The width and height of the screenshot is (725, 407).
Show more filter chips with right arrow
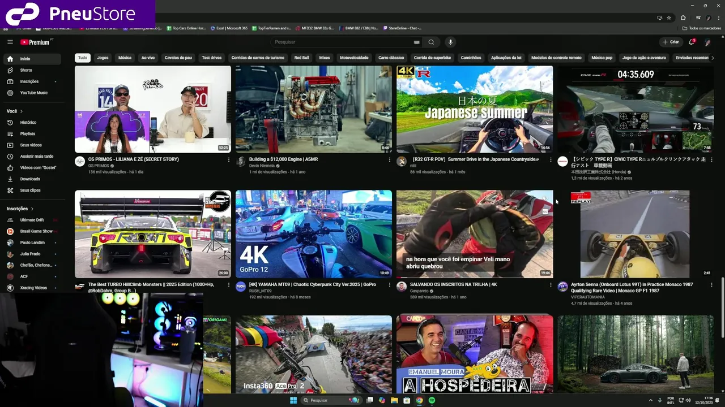point(713,58)
